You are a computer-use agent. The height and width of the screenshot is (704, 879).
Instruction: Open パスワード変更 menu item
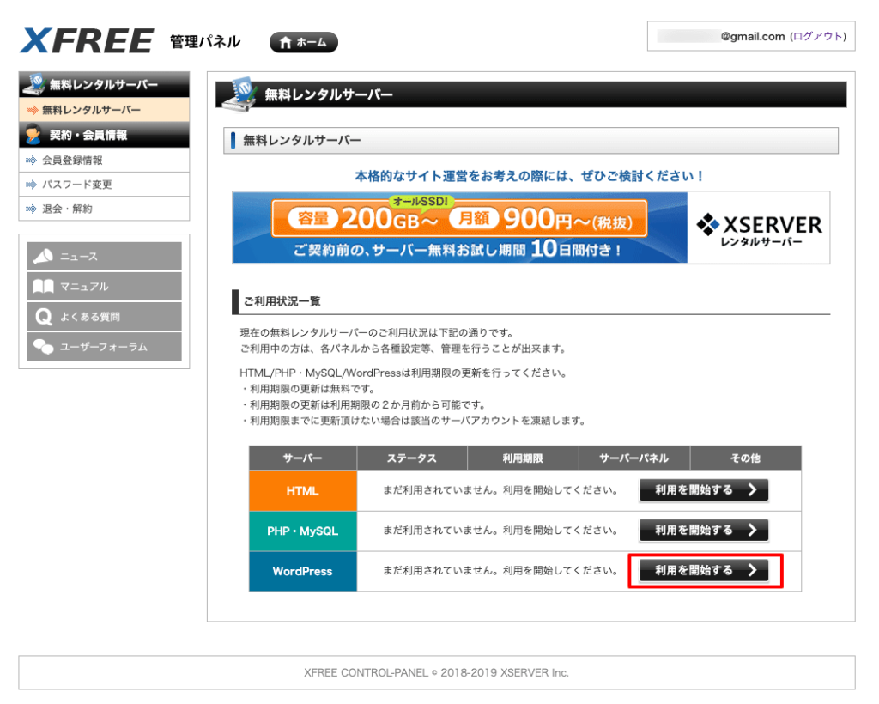(x=104, y=185)
